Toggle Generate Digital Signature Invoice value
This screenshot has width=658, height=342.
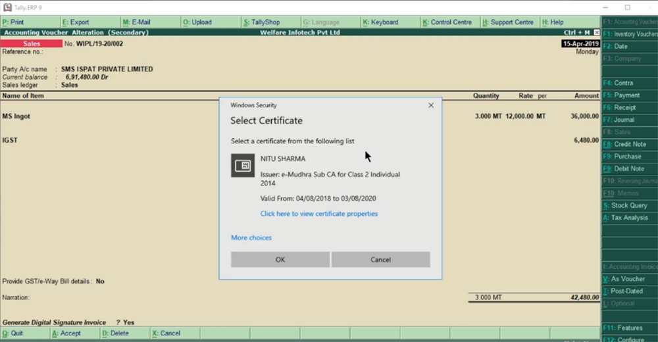click(129, 323)
